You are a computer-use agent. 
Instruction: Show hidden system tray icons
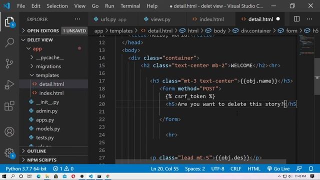click(279, 176)
